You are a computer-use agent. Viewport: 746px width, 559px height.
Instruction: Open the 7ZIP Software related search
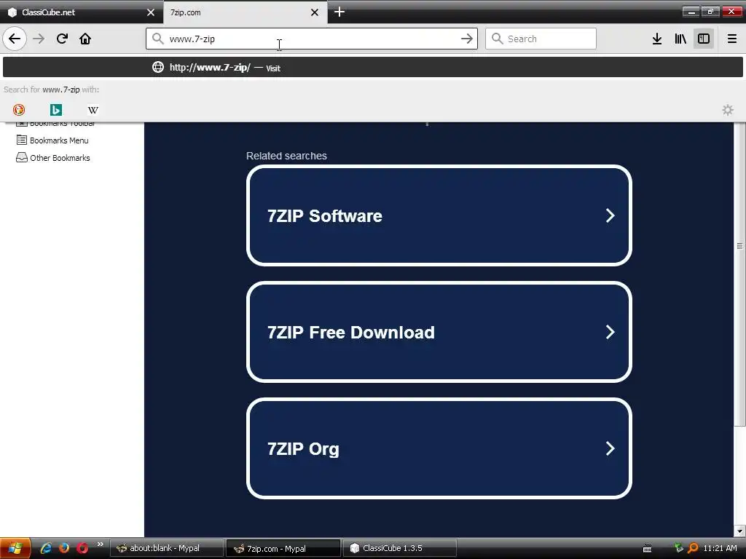(x=439, y=215)
